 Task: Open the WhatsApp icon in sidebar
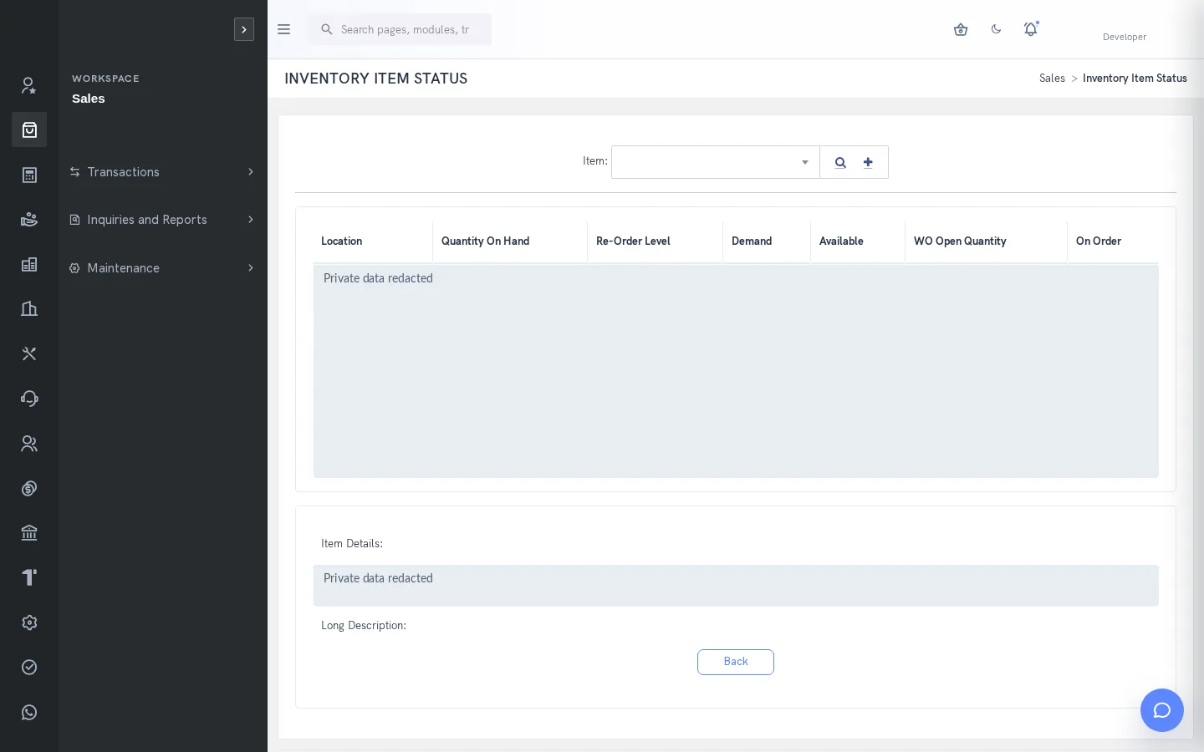29,712
